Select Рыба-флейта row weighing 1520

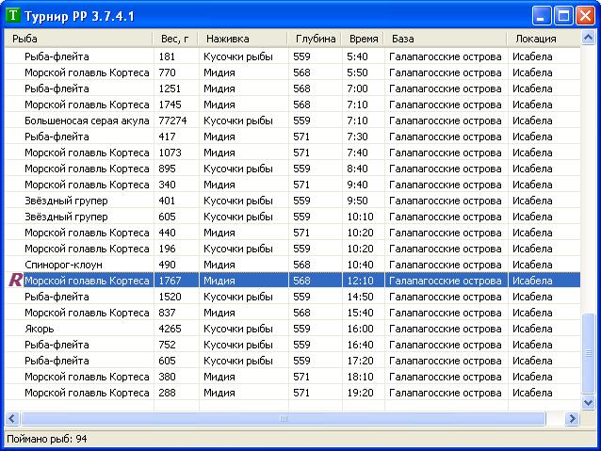[x=293, y=297]
